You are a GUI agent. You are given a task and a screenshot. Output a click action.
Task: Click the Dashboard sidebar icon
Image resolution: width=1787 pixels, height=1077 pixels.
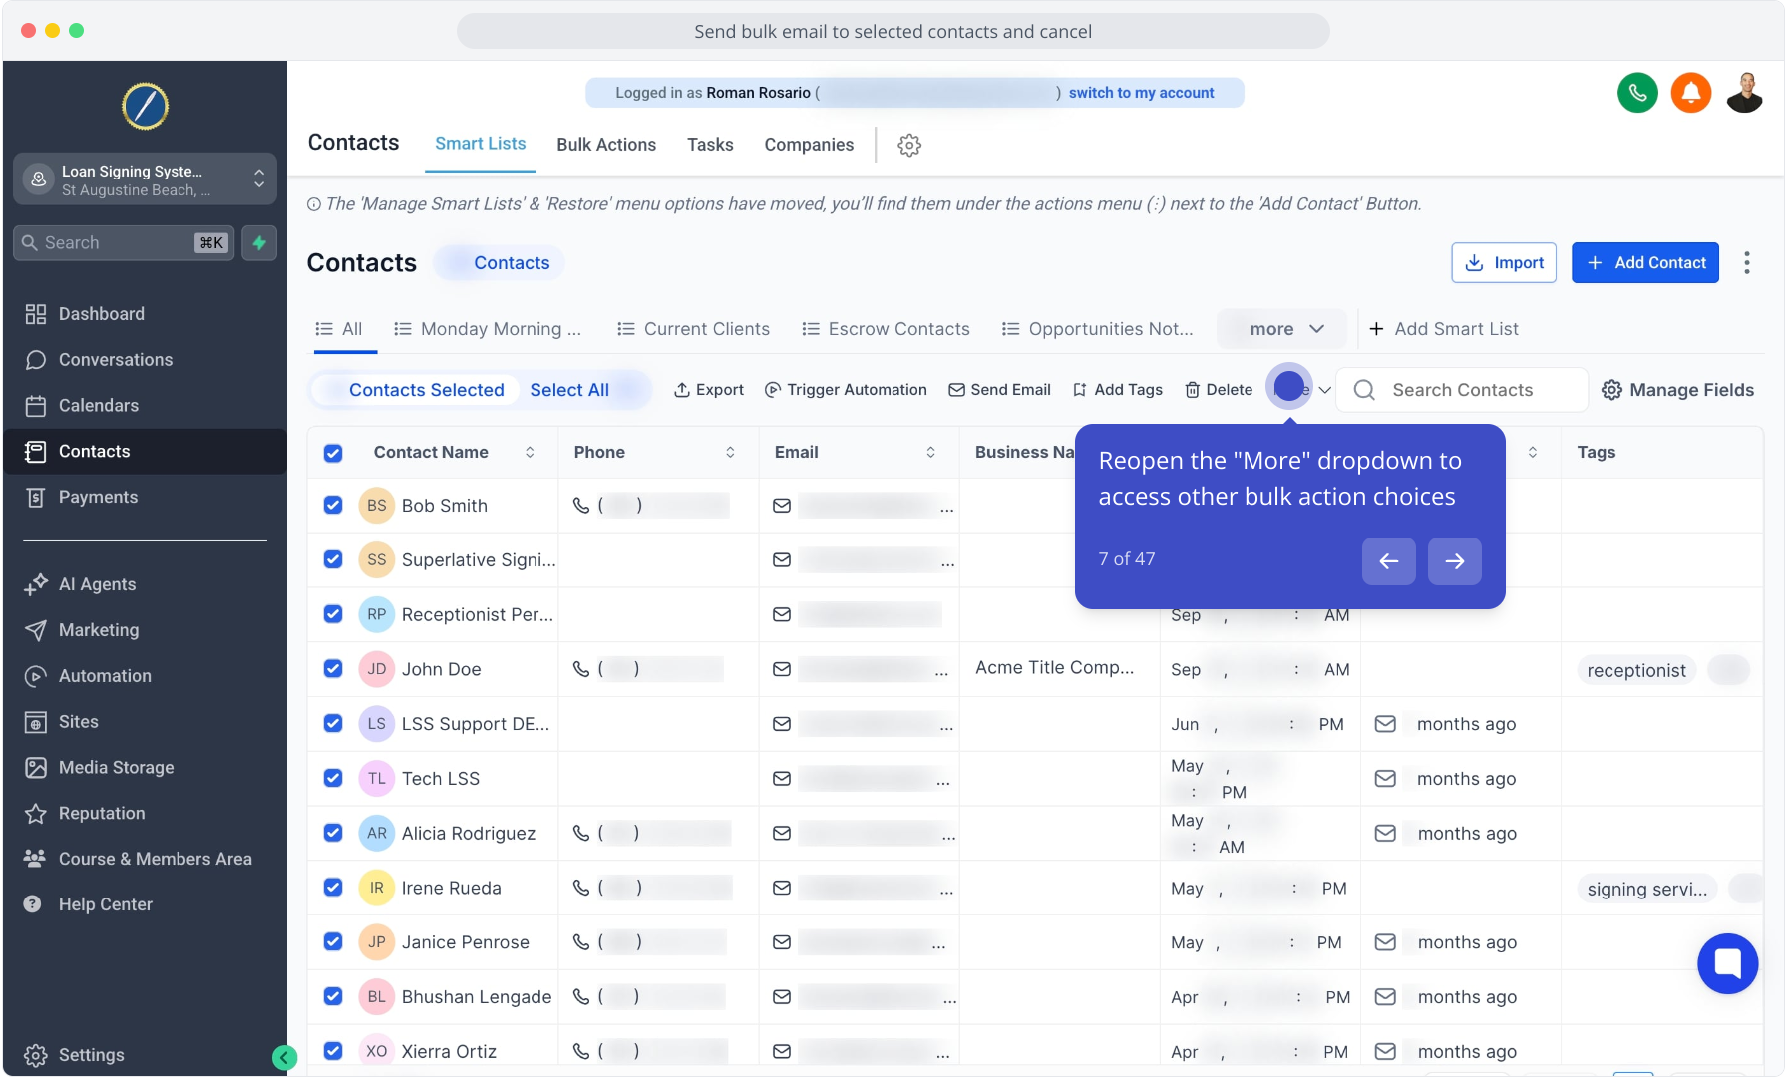(36, 314)
